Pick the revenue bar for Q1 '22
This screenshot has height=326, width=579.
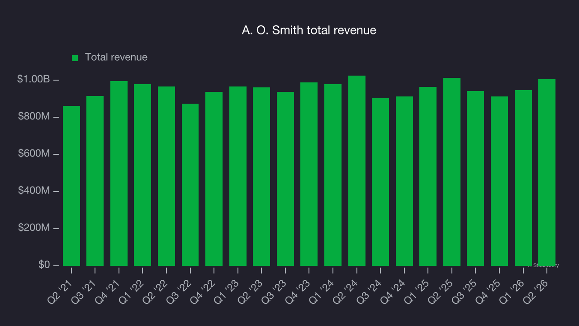coord(142,175)
